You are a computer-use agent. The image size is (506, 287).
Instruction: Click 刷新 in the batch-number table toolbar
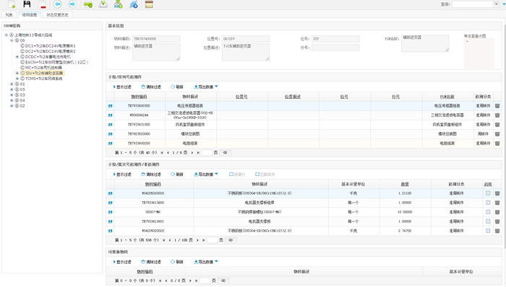(x=177, y=175)
